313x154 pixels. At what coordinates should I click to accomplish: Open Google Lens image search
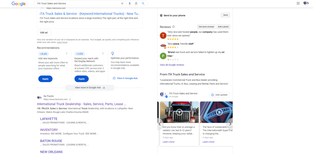[x=136, y=3]
